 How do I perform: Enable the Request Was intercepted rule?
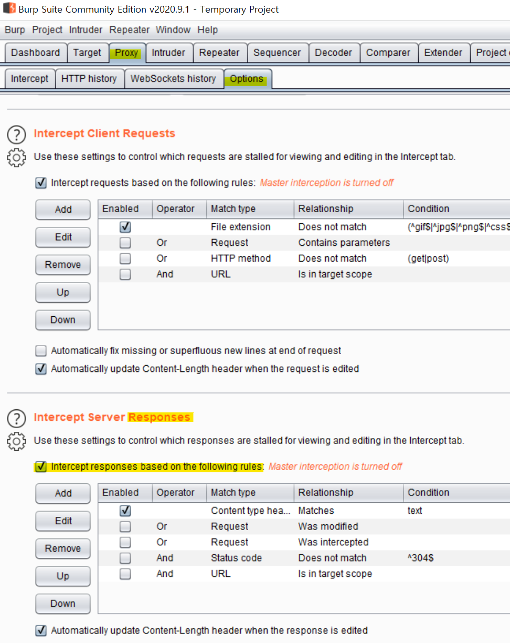[125, 542]
